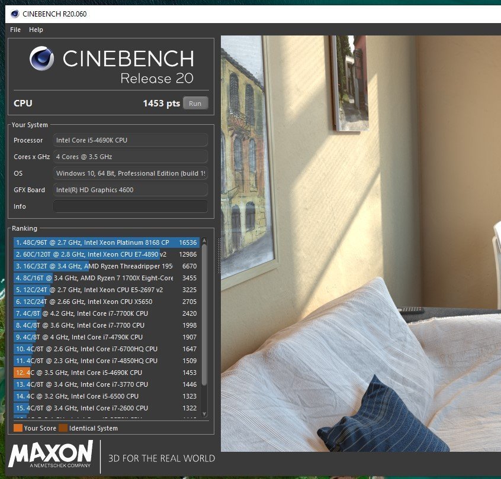Select ranking row 4 Ryzen 7 1700X

click(107, 278)
